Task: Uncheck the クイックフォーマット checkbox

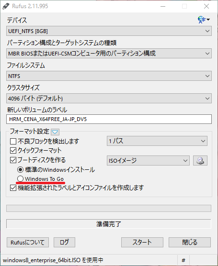Action: pos(13,151)
